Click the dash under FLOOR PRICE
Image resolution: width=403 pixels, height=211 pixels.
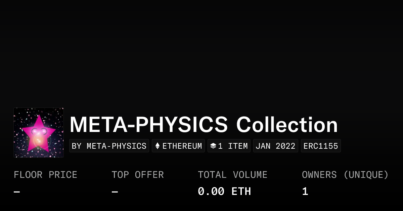click(17, 192)
